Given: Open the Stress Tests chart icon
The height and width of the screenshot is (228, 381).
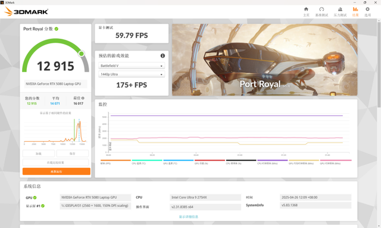Looking at the screenshot, I should [x=340, y=10].
